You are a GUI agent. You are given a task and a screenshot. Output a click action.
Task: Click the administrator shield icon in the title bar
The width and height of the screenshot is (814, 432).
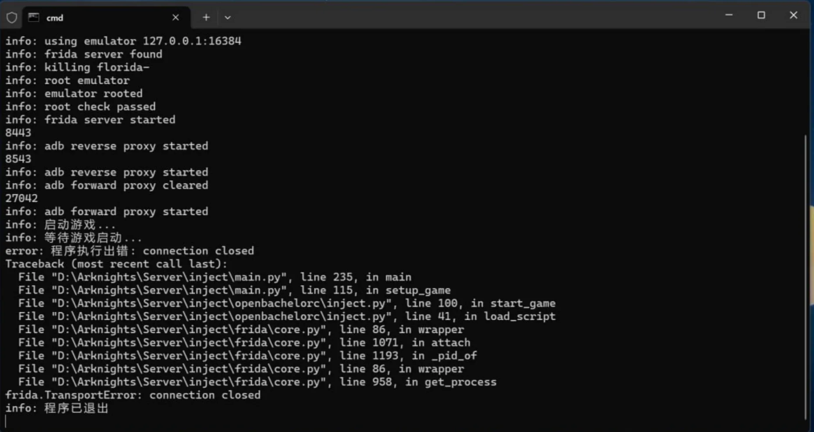tap(12, 18)
